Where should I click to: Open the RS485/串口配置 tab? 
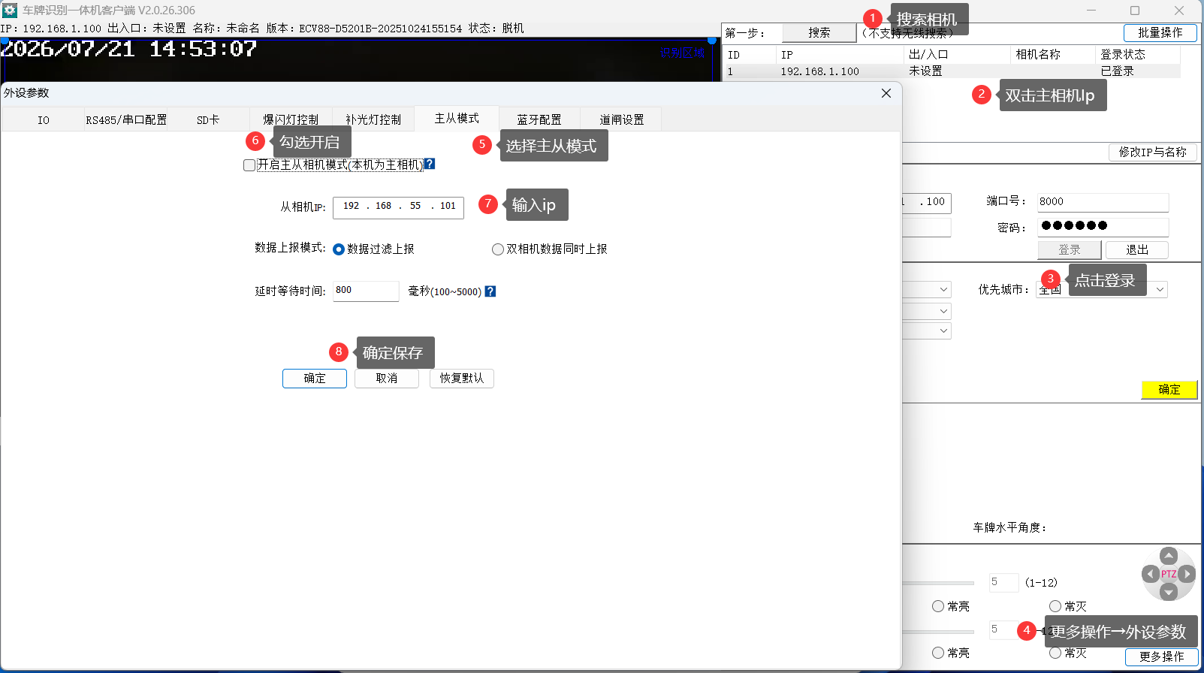[126, 120]
